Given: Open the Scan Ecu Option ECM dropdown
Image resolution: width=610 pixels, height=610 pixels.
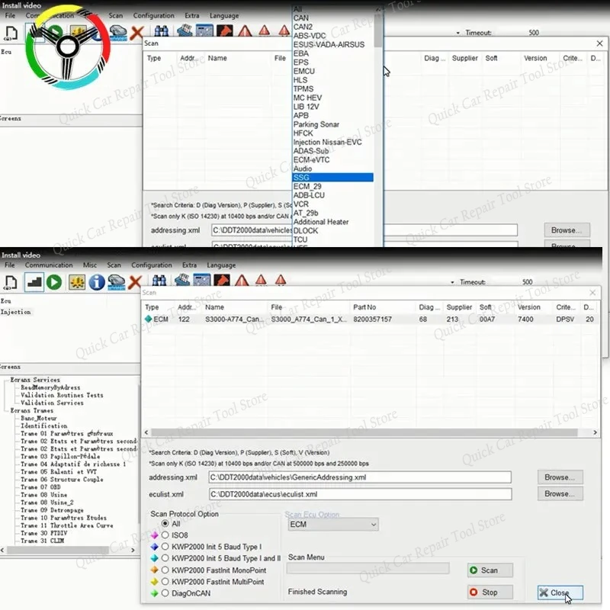Looking at the screenshot, I should [x=332, y=525].
